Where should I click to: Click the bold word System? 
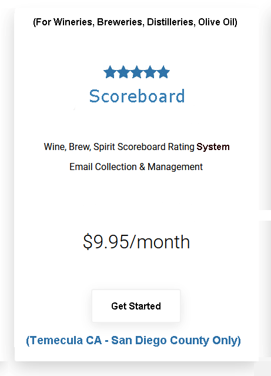213,147
